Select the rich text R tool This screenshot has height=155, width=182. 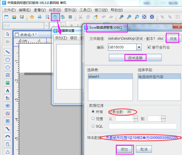pos(8,98)
